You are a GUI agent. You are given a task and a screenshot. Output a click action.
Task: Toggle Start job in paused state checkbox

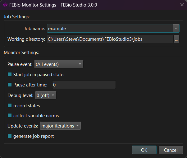coord(10,74)
